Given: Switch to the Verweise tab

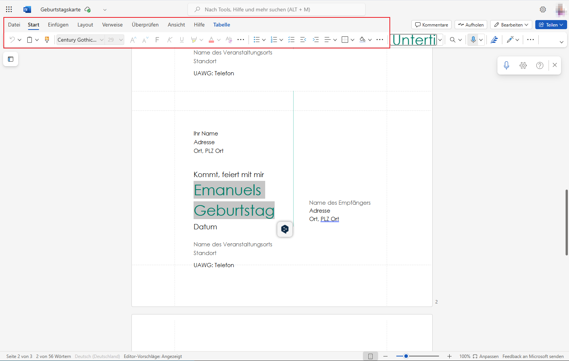Looking at the screenshot, I should coord(113,25).
